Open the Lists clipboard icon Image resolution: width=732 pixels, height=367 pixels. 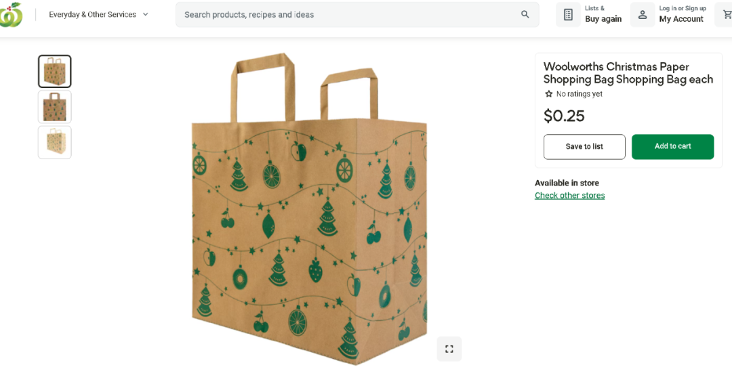(x=569, y=15)
